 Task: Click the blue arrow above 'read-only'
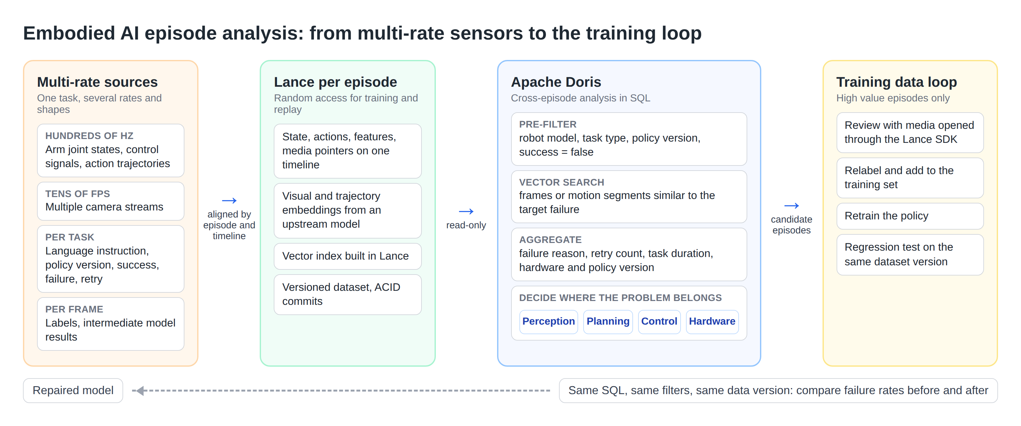466,211
